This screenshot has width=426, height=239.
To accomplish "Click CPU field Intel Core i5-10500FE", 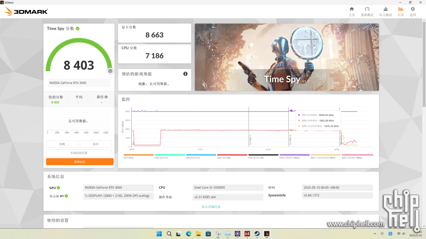I will coord(228,187).
